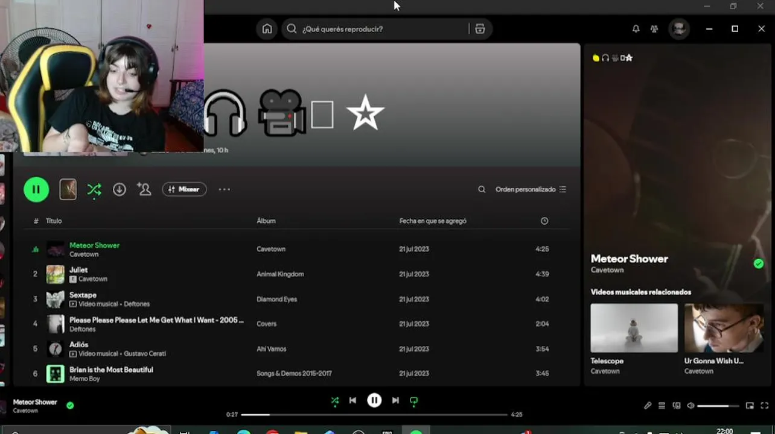775x434 pixels.
Task: Click the headphones emoji in playlist title
Action: (225, 113)
